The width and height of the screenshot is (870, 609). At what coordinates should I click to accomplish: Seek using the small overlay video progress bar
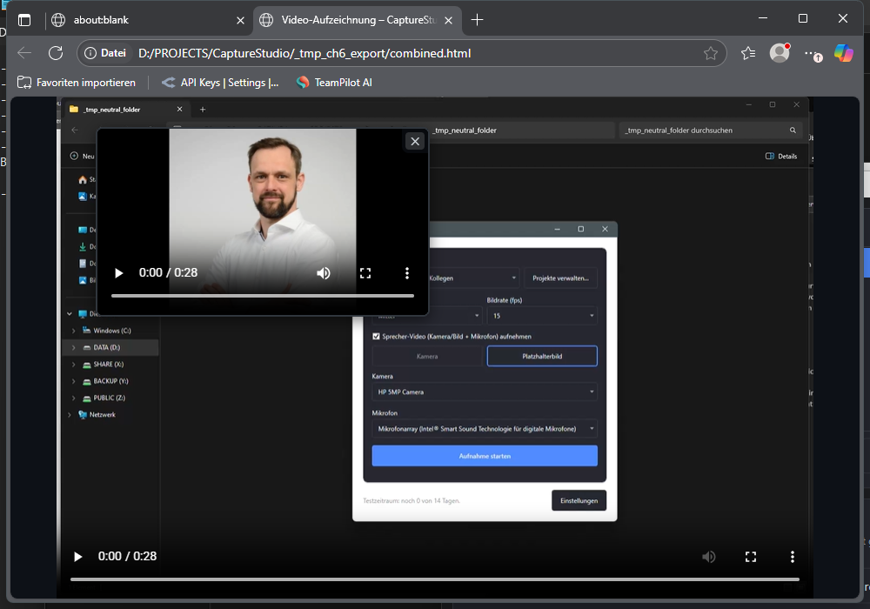click(x=263, y=296)
